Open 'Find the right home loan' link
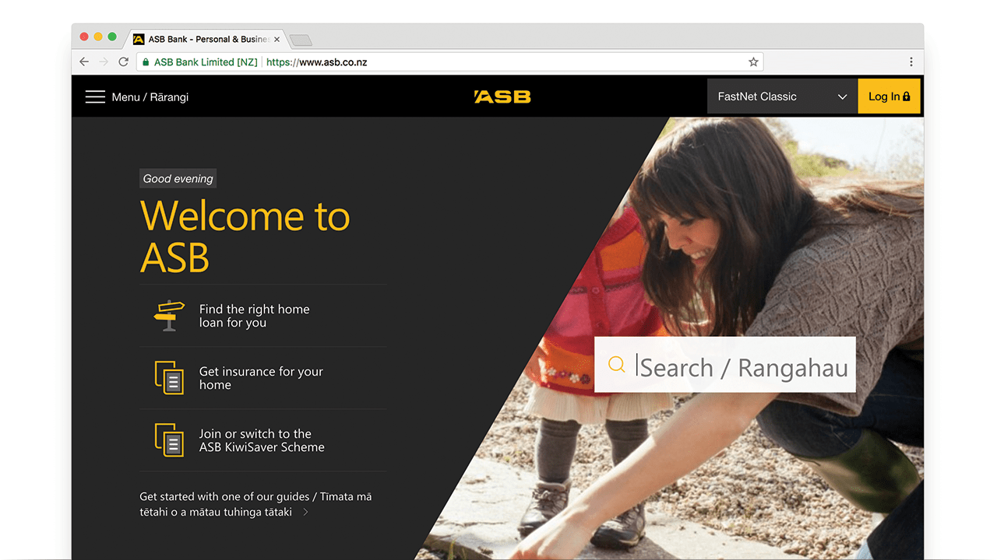The image size is (997, 560). click(254, 316)
